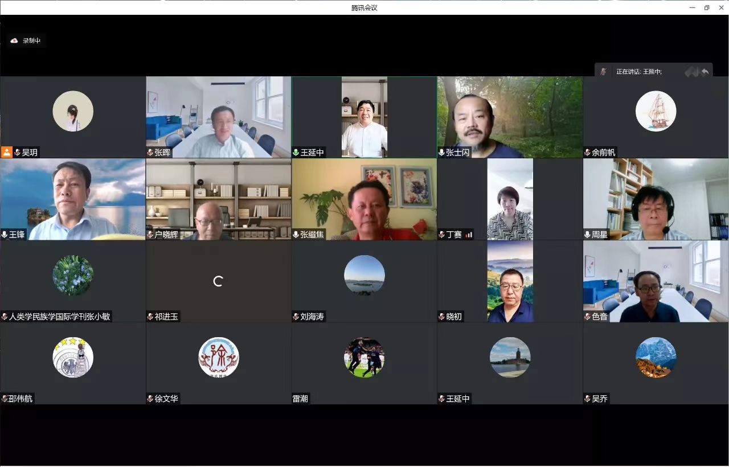Select 余前帆's sailboat avatar

656,111
